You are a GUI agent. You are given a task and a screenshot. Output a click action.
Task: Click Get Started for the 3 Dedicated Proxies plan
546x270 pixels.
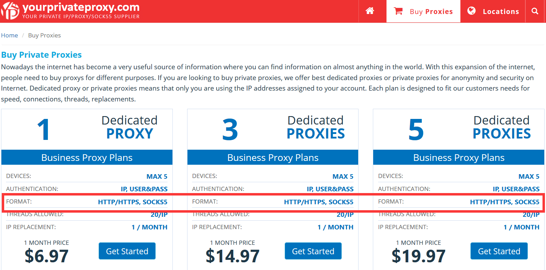(313, 251)
